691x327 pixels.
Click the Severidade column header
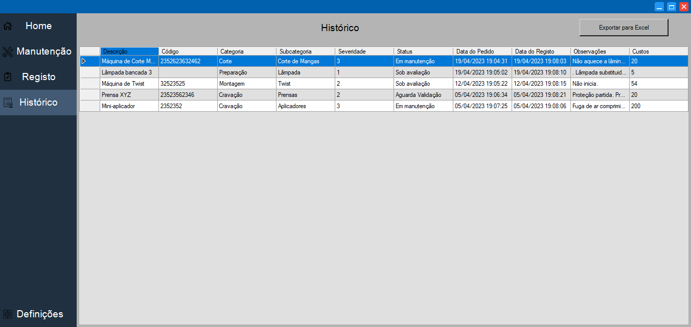(x=362, y=51)
